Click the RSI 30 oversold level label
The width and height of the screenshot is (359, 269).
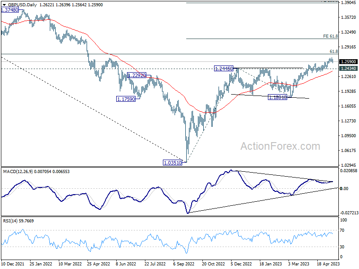coord(342,247)
